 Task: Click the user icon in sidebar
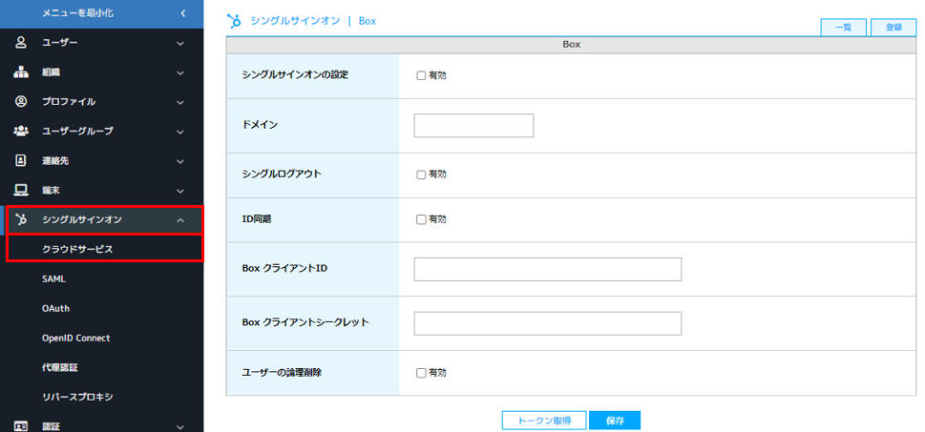[21, 42]
